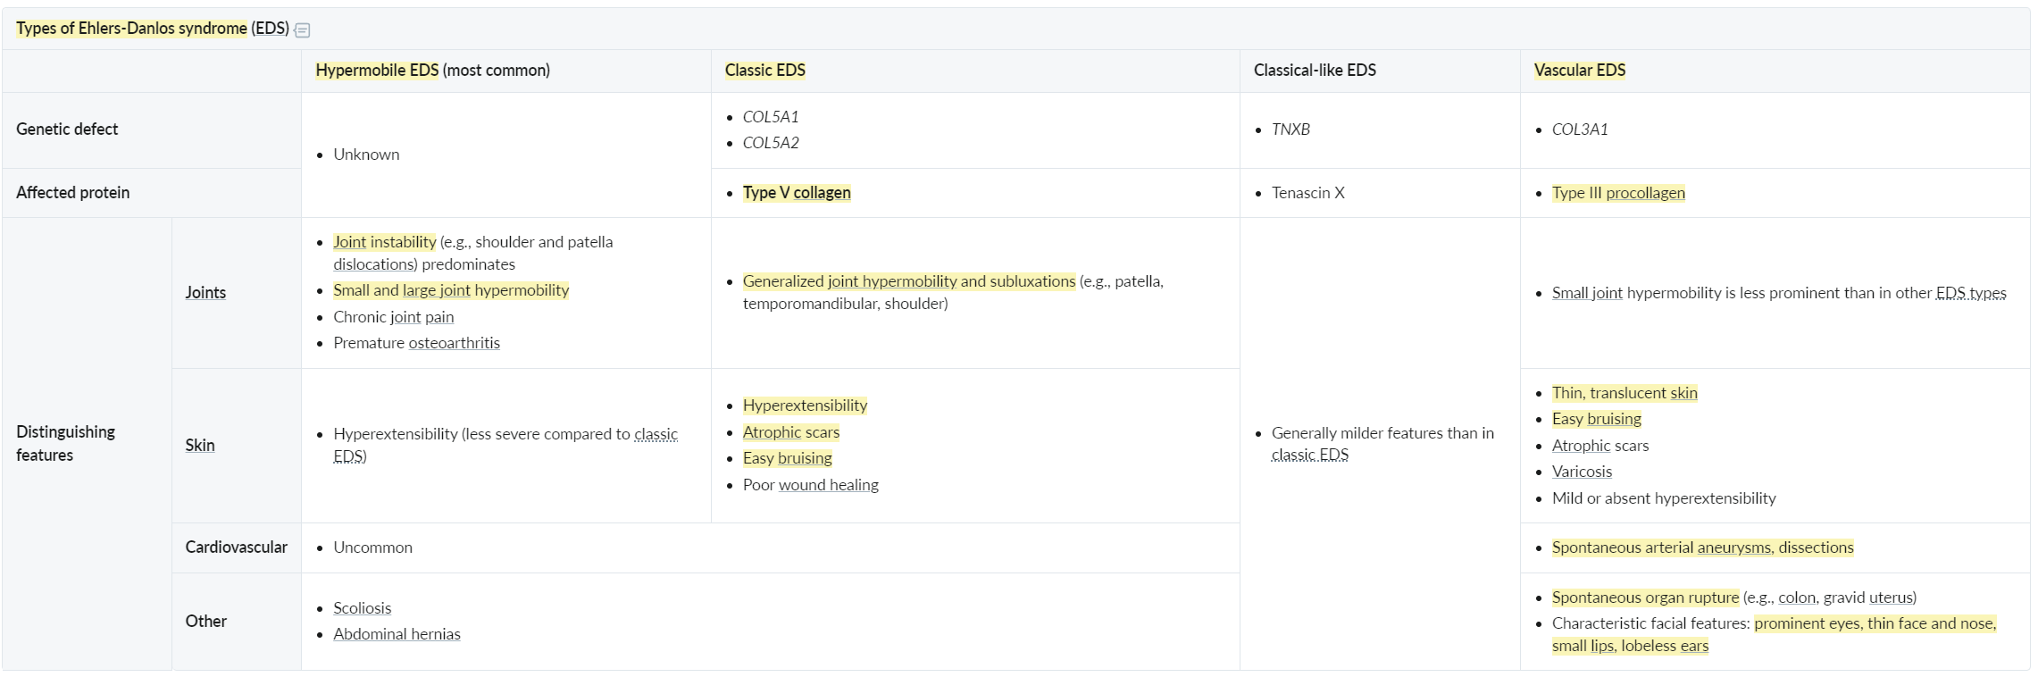2038x677 pixels.
Task: Click the note icon beside the table title
Action: coord(302,30)
